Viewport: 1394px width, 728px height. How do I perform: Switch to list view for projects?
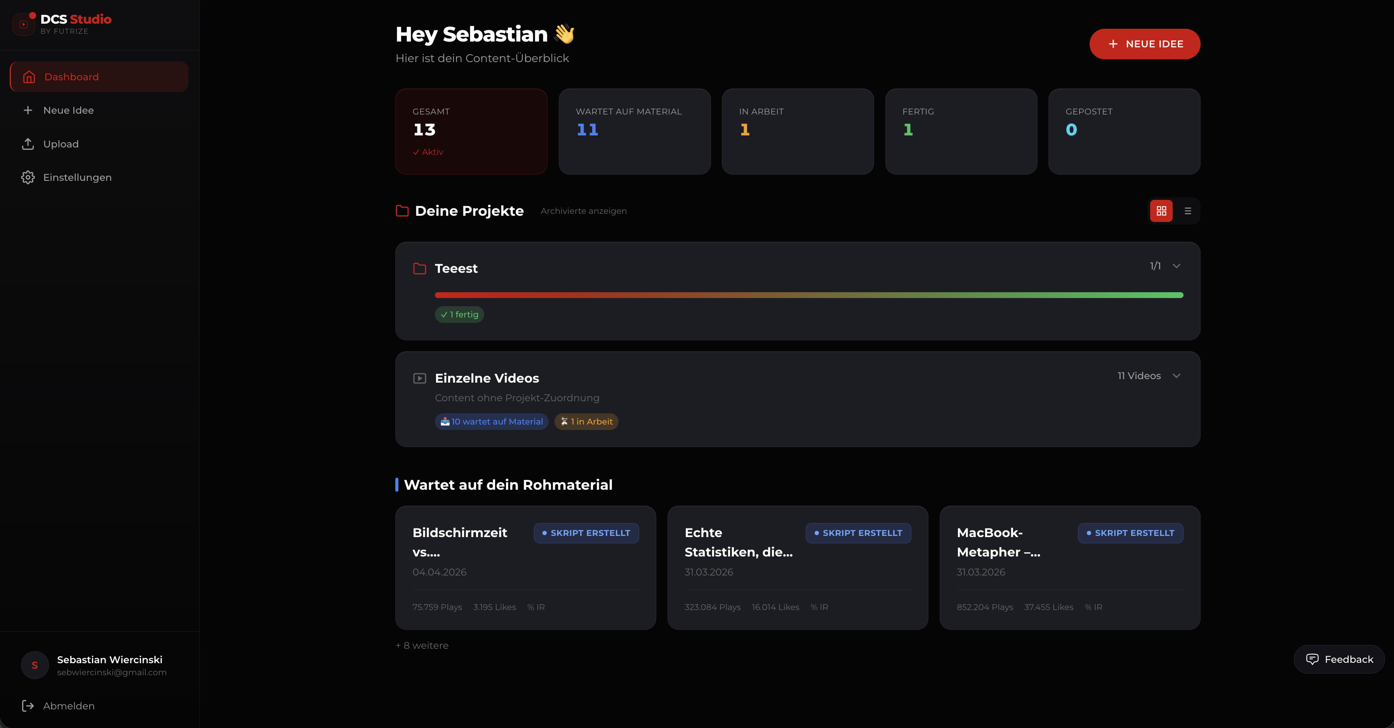(1188, 211)
